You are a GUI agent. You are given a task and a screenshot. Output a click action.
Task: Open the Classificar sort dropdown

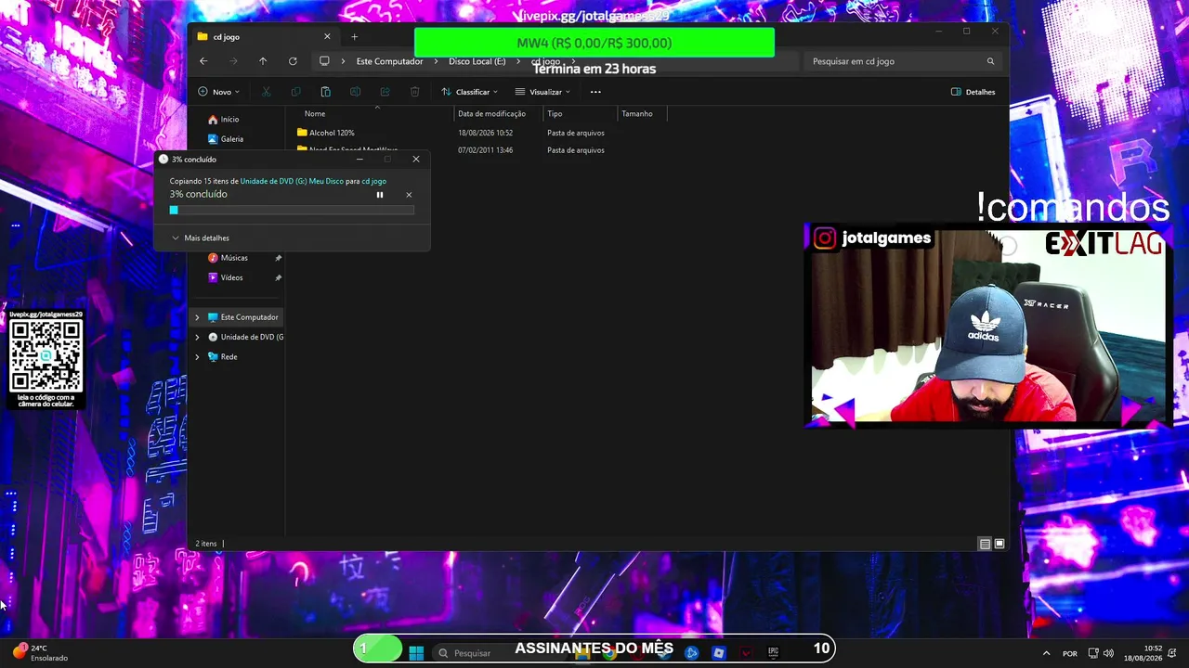[469, 92]
